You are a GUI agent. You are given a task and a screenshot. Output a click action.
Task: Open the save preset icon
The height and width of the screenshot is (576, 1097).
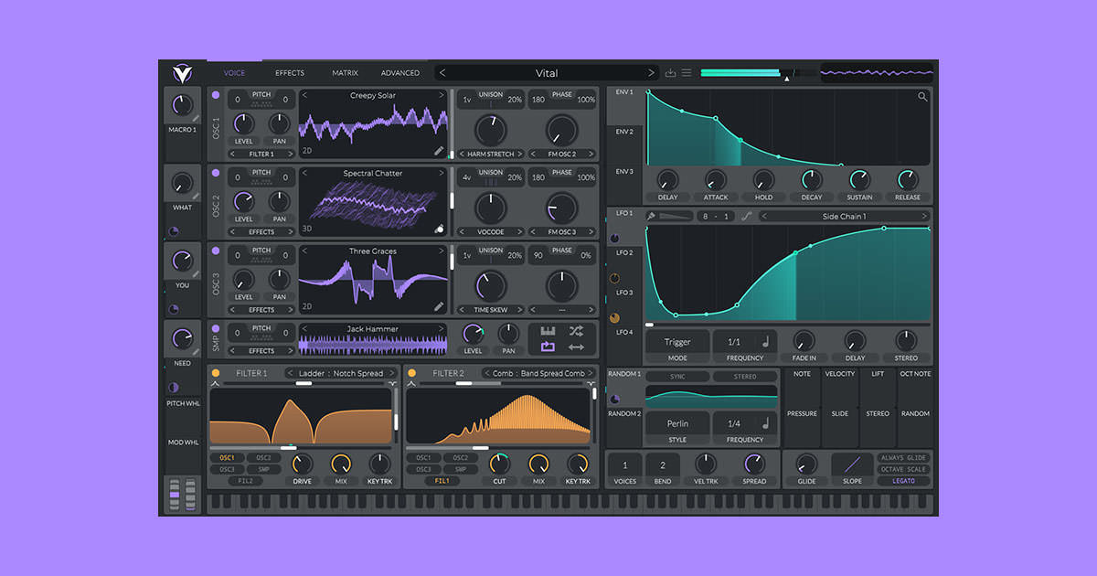point(671,73)
